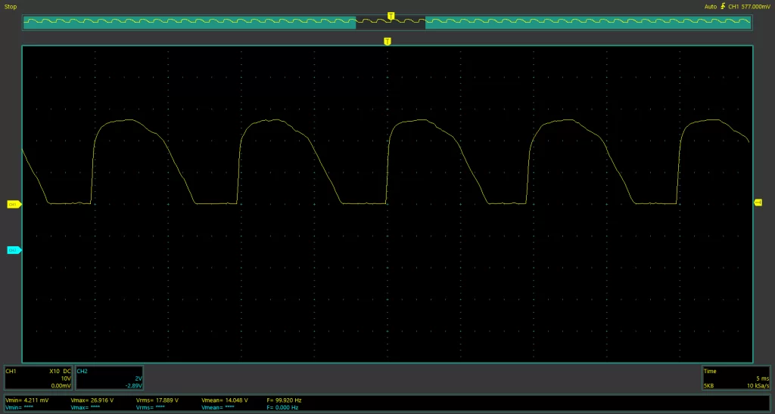
Task: Click the Vmin= 4.211 mV measurement
Action: point(26,400)
